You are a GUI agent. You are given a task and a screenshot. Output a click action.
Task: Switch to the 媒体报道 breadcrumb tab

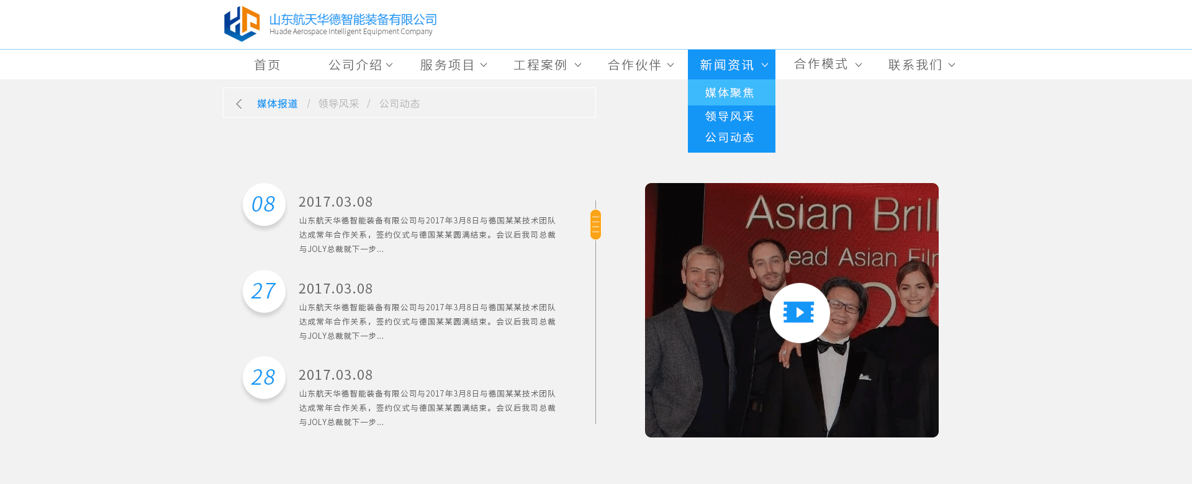pyautogui.click(x=278, y=104)
